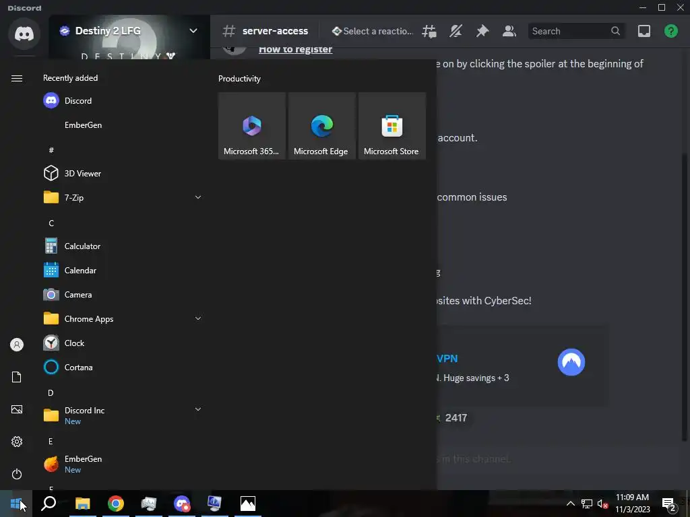Expand the Chrome Apps folder
Screen dimensions: 690x517
(123, 318)
